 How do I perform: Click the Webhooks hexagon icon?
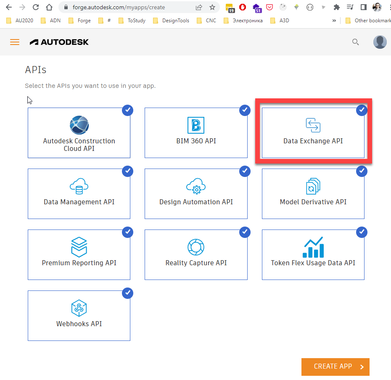79,308
